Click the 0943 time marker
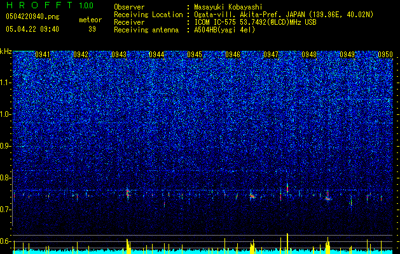The image size is (400, 254). click(119, 55)
